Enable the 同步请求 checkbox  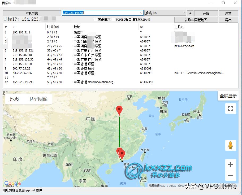click(x=95, y=19)
